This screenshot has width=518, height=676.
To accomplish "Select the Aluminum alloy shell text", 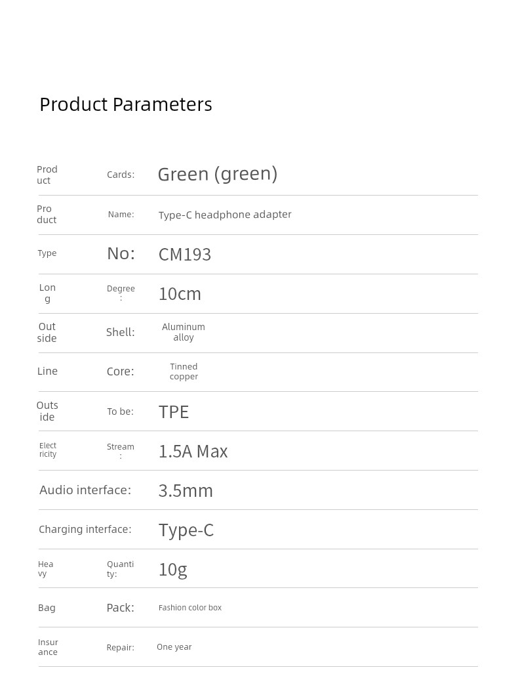I will pyautogui.click(x=184, y=332).
